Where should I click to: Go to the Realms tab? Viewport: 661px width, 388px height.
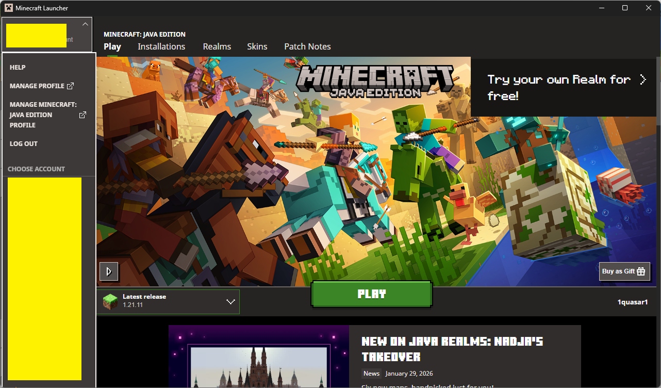(x=217, y=46)
